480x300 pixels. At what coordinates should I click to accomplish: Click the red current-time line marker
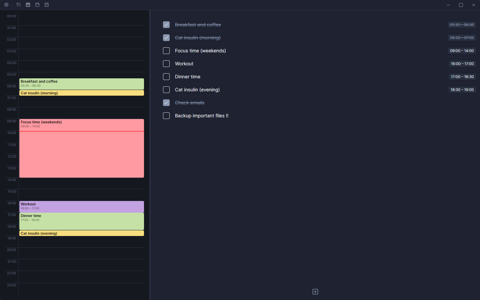[x=82, y=131]
